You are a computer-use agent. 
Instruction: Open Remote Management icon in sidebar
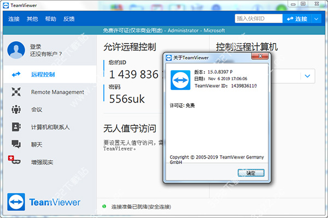coord(16,92)
